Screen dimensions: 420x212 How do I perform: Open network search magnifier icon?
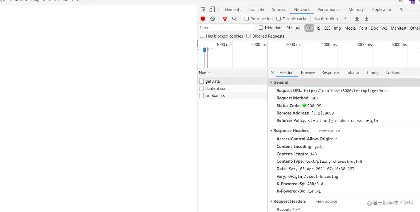pyautogui.click(x=234, y=19)
